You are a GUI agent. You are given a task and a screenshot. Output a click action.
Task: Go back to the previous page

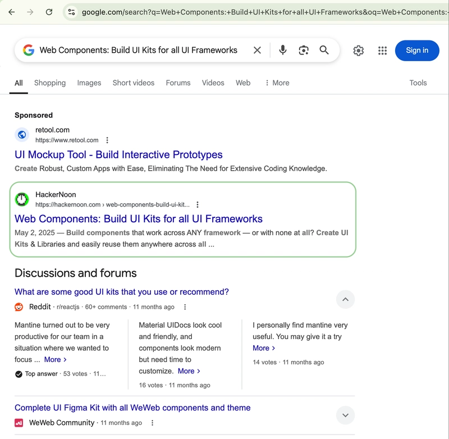point(11,12)
